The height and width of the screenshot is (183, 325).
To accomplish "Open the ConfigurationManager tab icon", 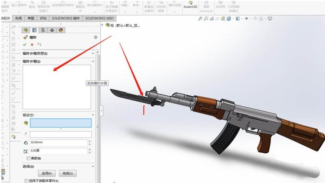I will click(x=43, y=30).
